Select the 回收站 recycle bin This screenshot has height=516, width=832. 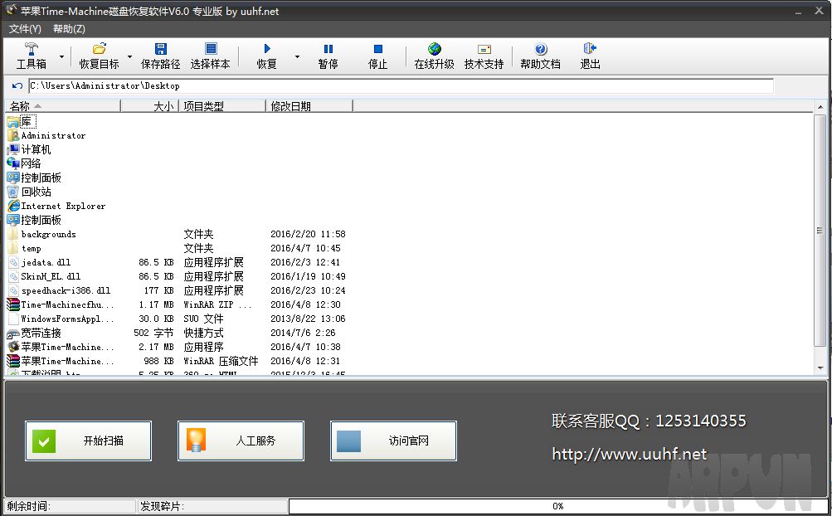pyautogui.click(x=29, y=192)
